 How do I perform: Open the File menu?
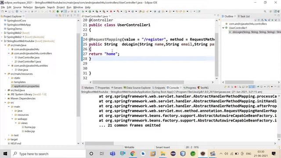click(x=3, y=7)
